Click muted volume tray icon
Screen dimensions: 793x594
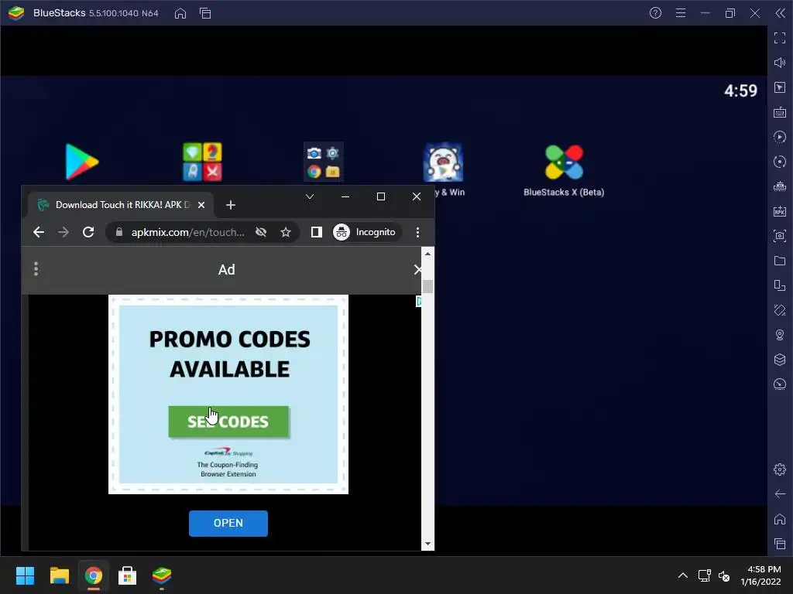(724, 575)
